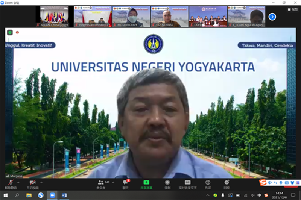Click the green Share Screen button
Viewport: 301px width, 200px height.
click(146, 183)
